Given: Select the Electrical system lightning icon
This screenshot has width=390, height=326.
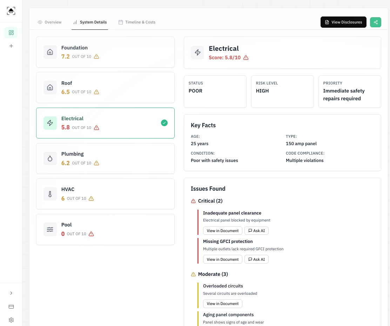Looking at the screenshot, I should click(50, 123).
